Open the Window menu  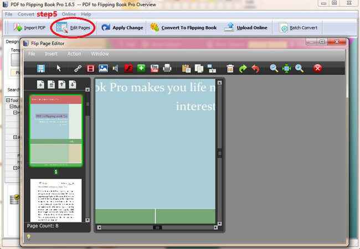tap(100, 54)
